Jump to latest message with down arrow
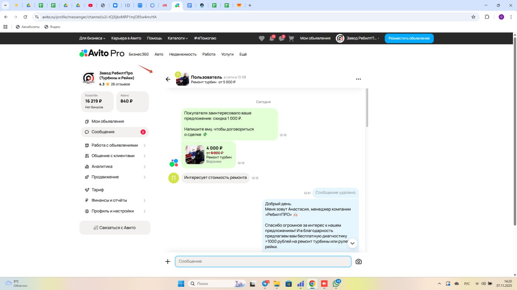The width and height of the screenshot is (517, 290). click(x=353, y=243)
